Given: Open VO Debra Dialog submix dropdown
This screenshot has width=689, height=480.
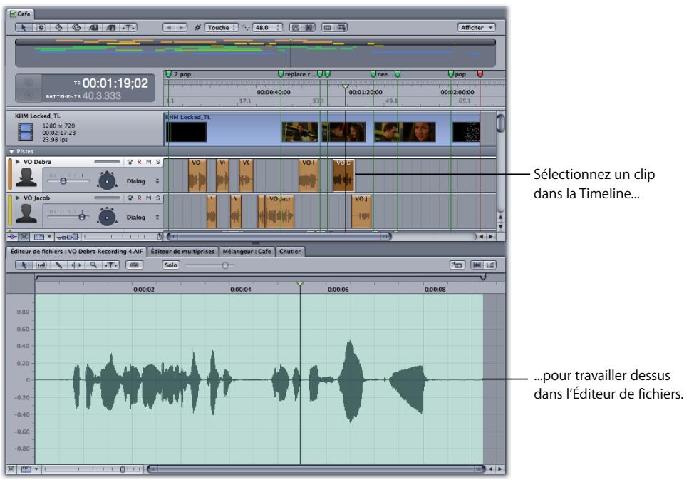Looking at the screenshot, I should click(x=143, y=181).
